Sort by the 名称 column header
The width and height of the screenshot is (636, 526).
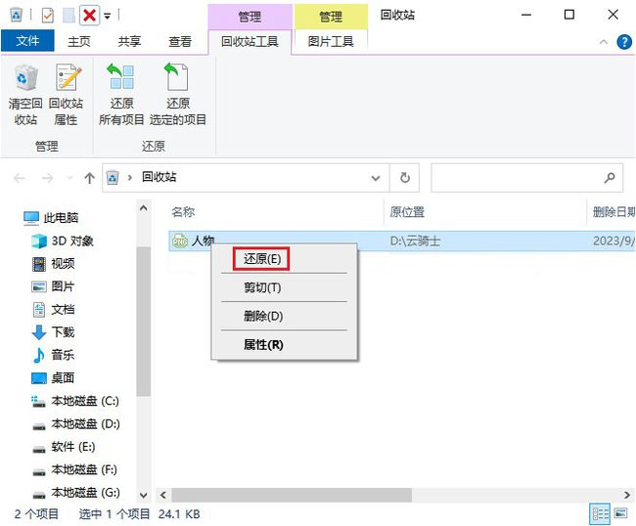pos(183,212)
